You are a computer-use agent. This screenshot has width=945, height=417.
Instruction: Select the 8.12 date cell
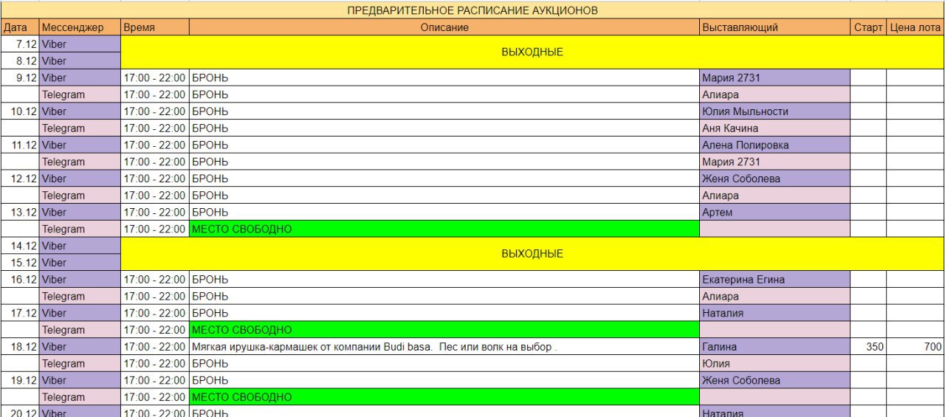20,61
